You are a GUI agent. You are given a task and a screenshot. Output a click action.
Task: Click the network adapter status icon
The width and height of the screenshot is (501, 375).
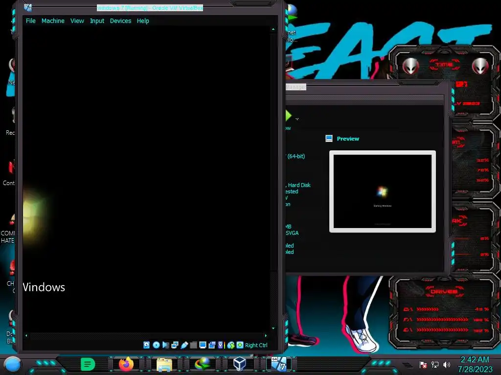[175, 345]
